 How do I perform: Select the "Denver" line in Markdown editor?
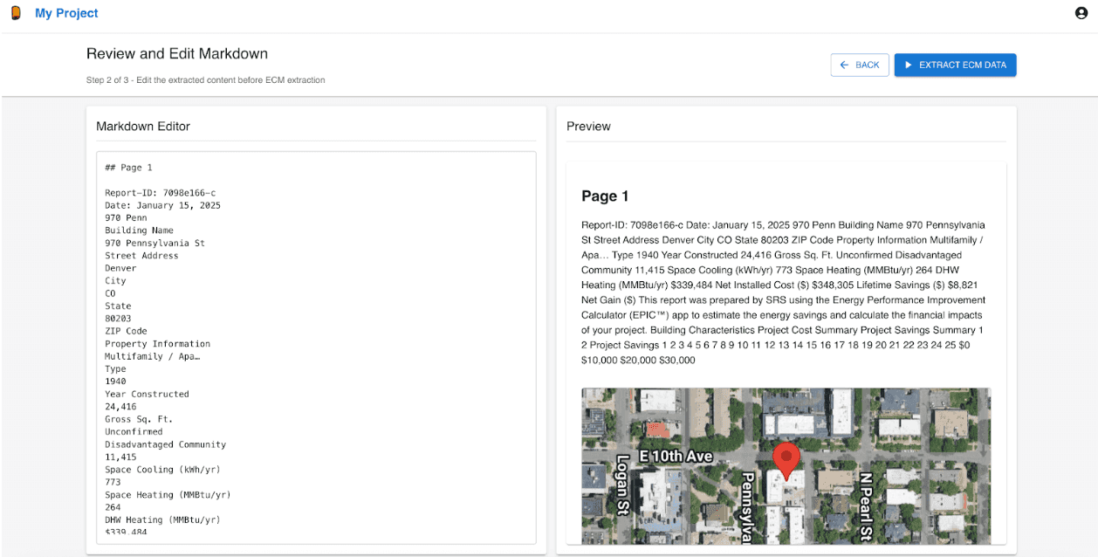click(120, 269)
